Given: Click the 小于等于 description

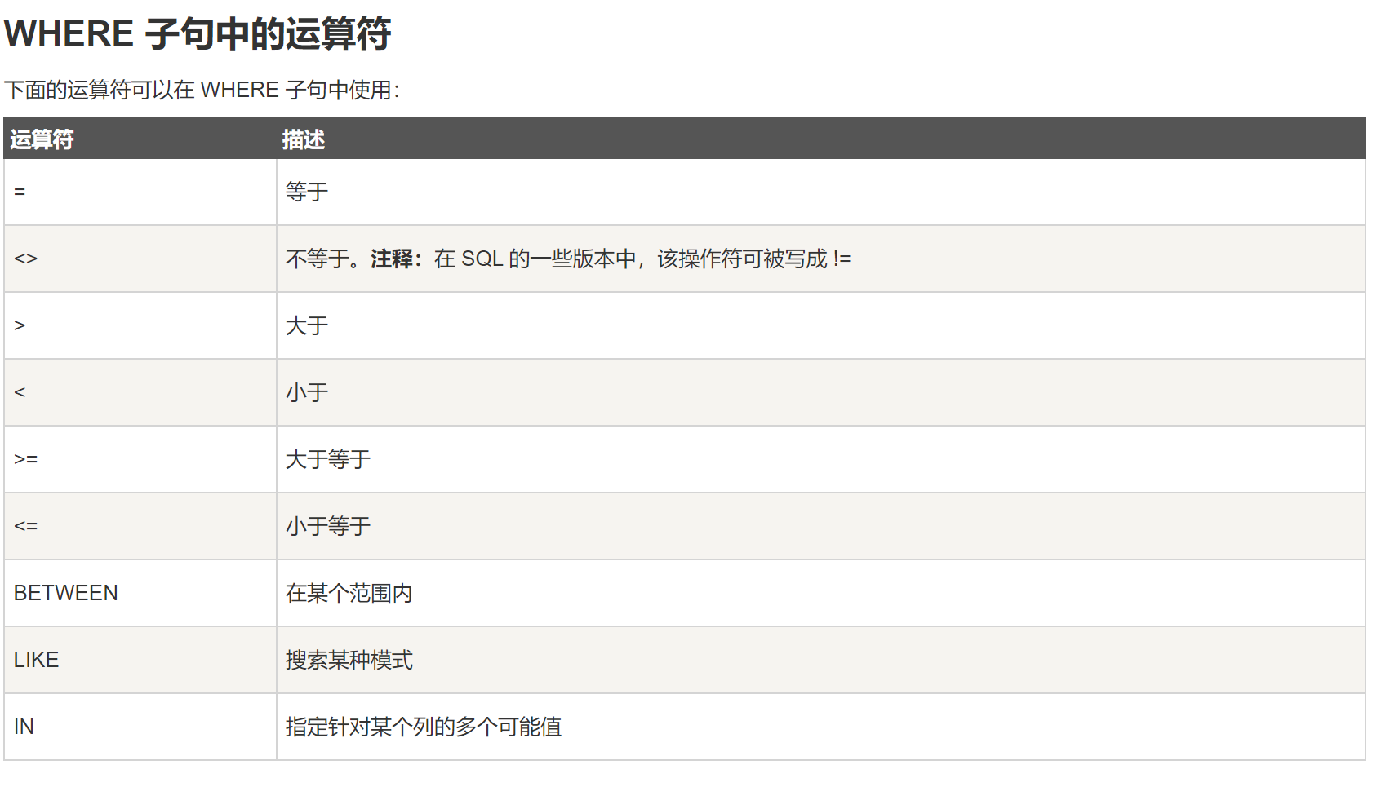Looking at the screenshot, I should pos(328,527).
